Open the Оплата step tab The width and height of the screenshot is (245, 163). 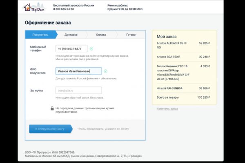(x=101, y=35)
